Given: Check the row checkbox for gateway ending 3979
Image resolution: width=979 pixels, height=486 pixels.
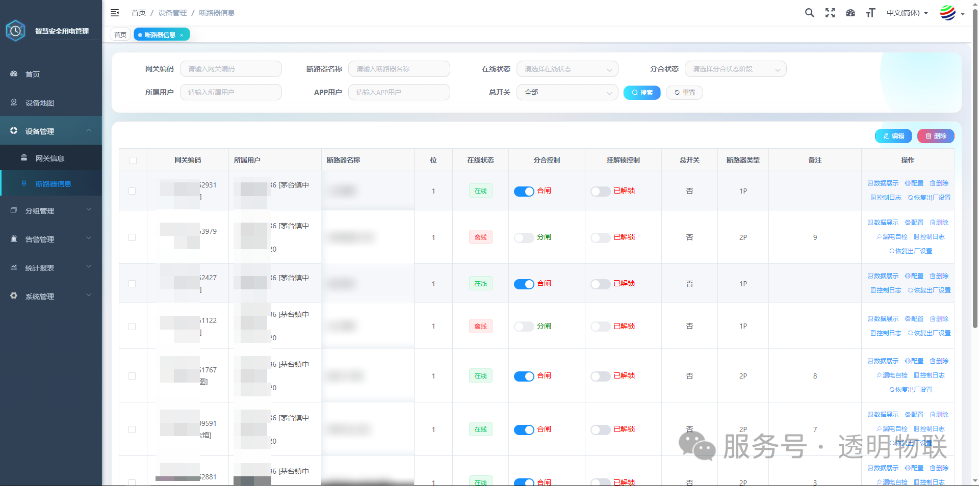Looking at the screenshot, I should pos(132,237).
